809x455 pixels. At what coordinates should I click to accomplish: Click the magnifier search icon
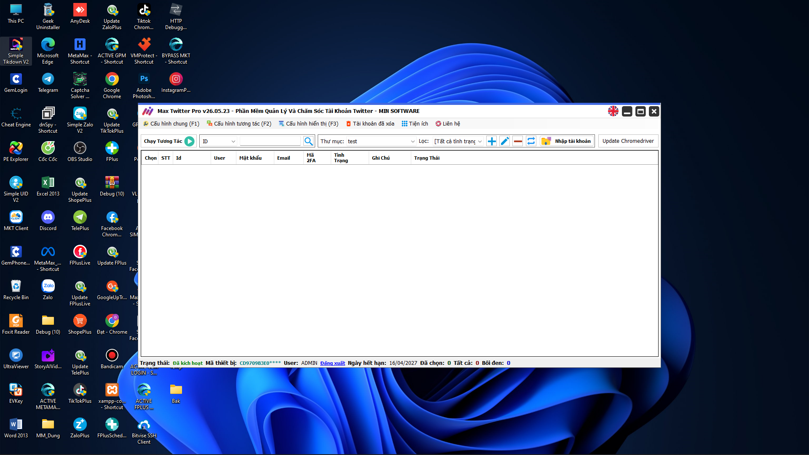[308, 142]
